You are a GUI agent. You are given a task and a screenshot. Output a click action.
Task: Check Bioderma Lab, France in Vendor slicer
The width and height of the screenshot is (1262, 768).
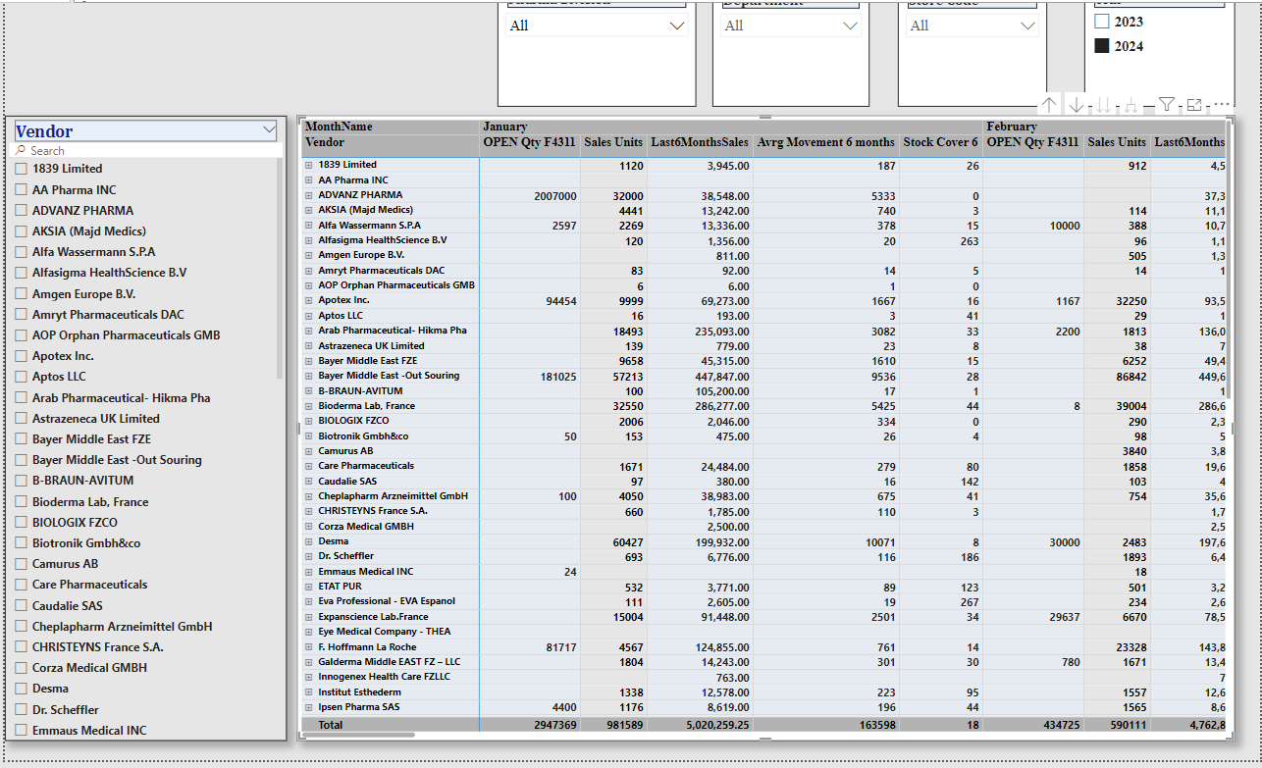click(x=22, y=501)
